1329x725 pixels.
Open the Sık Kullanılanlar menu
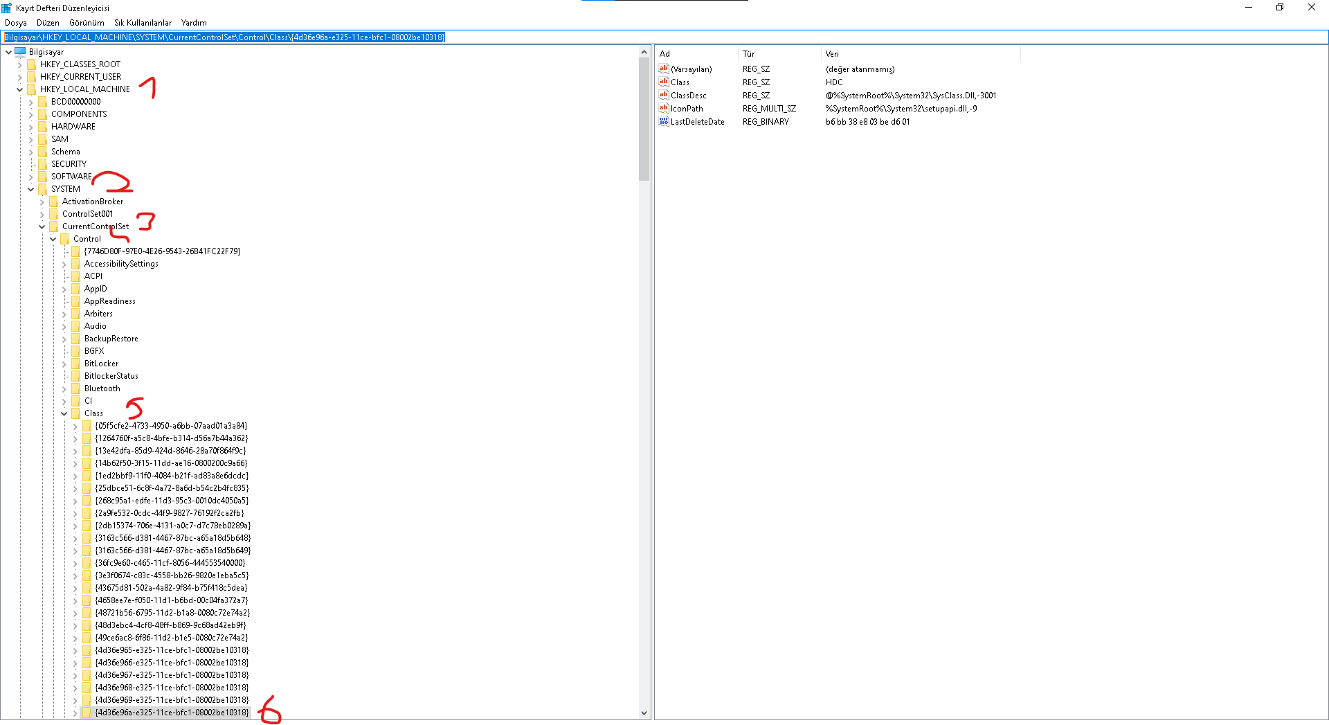(x=143, y=23)
